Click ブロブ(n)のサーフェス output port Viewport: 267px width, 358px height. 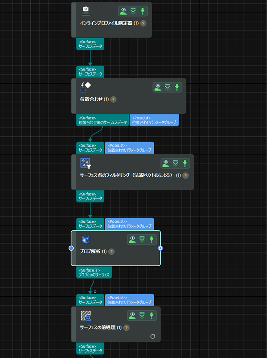click(94, 272)
